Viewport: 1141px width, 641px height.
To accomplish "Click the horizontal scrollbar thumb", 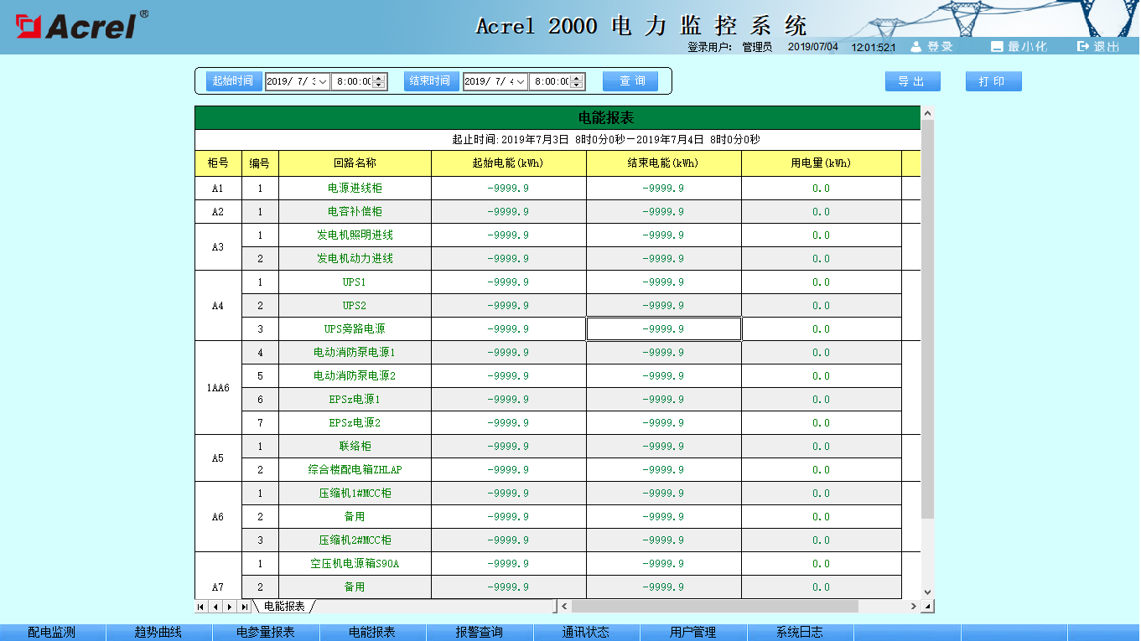I will (715, 606).
